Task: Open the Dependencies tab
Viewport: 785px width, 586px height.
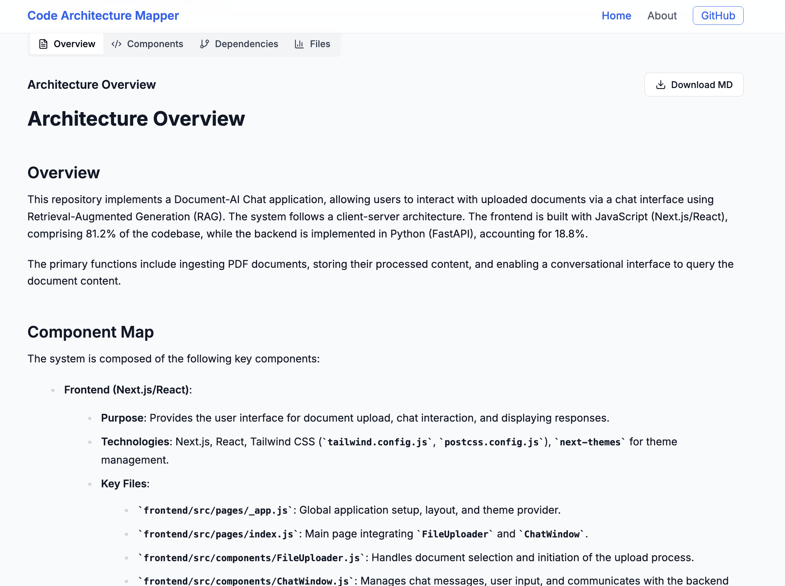Action: point(246,44)
